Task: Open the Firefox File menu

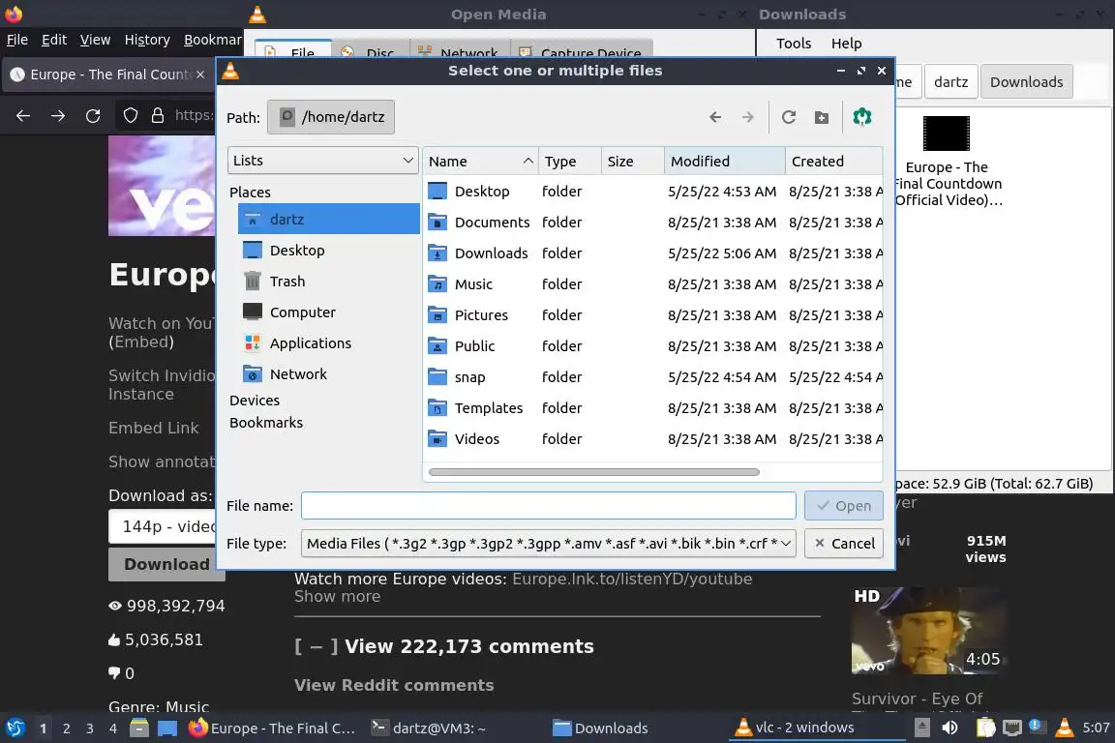Action: click(17, 40)
